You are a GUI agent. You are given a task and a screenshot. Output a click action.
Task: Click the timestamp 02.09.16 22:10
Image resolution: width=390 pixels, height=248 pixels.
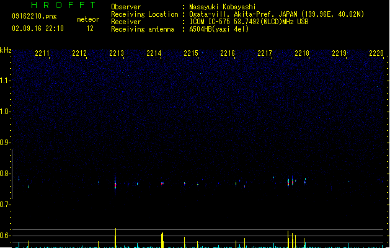pos(38,29)
